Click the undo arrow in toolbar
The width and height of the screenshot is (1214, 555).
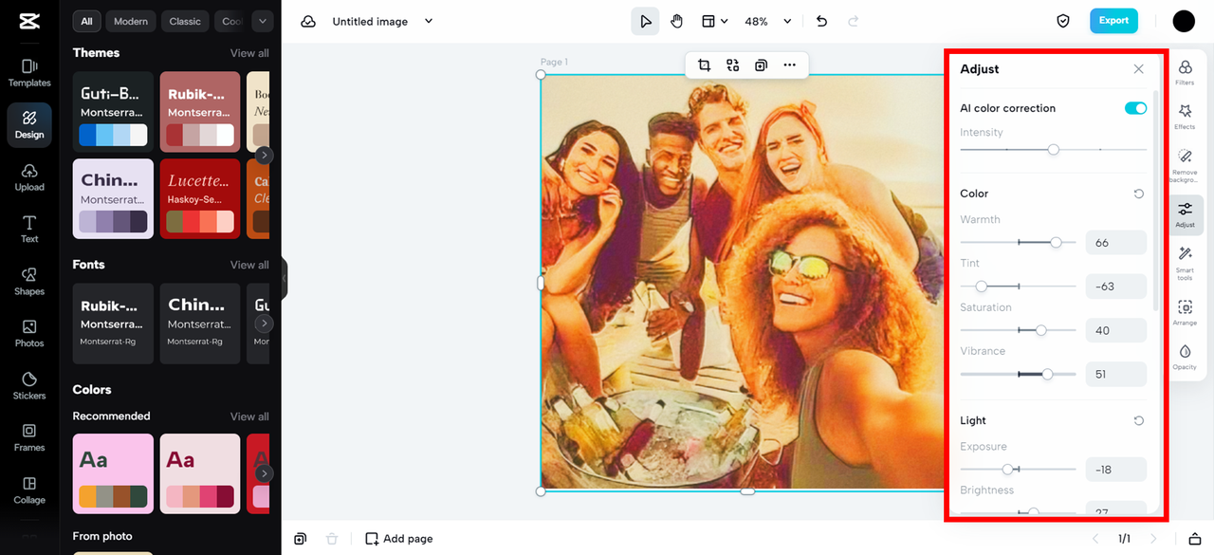821,21
